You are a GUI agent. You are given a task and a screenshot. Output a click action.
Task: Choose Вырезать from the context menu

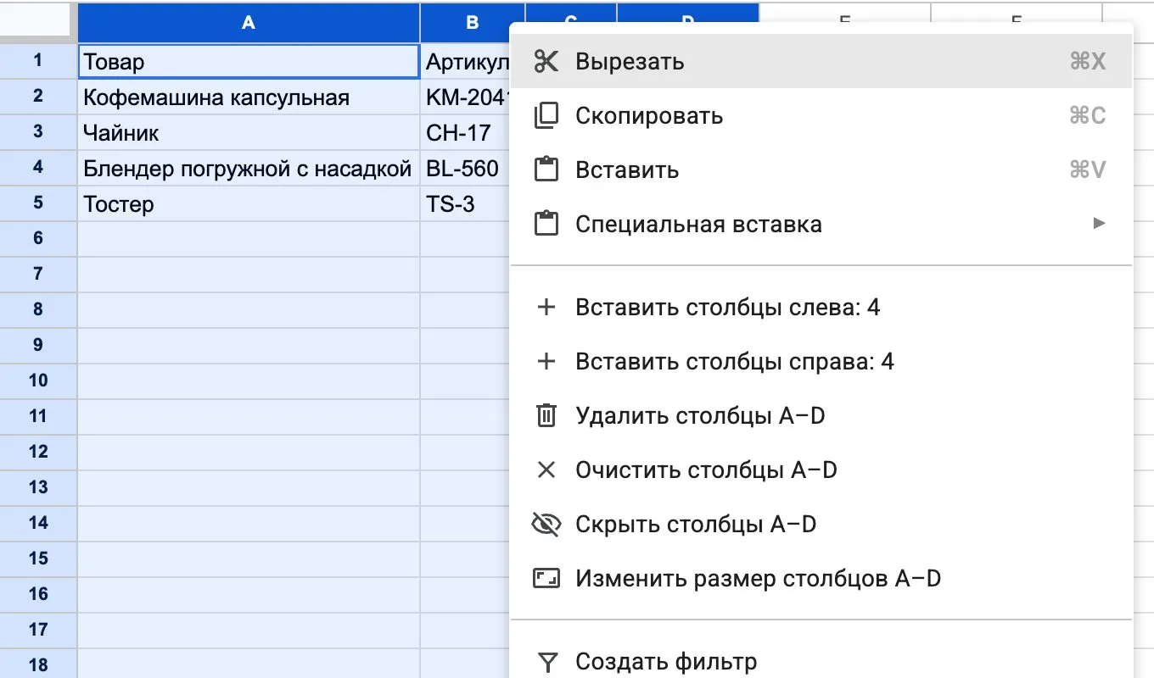821,61
